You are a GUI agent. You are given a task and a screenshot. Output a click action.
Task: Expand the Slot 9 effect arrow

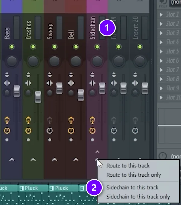(161, 88)
